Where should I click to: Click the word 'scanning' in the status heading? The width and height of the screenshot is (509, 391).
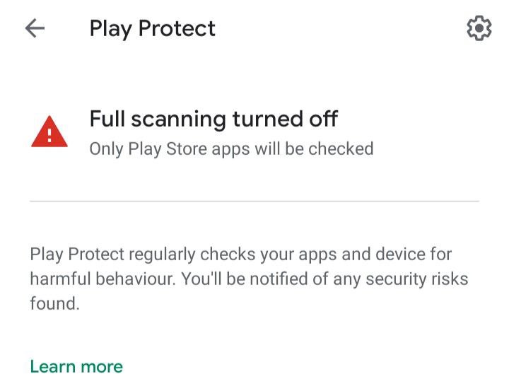[179, 119]
